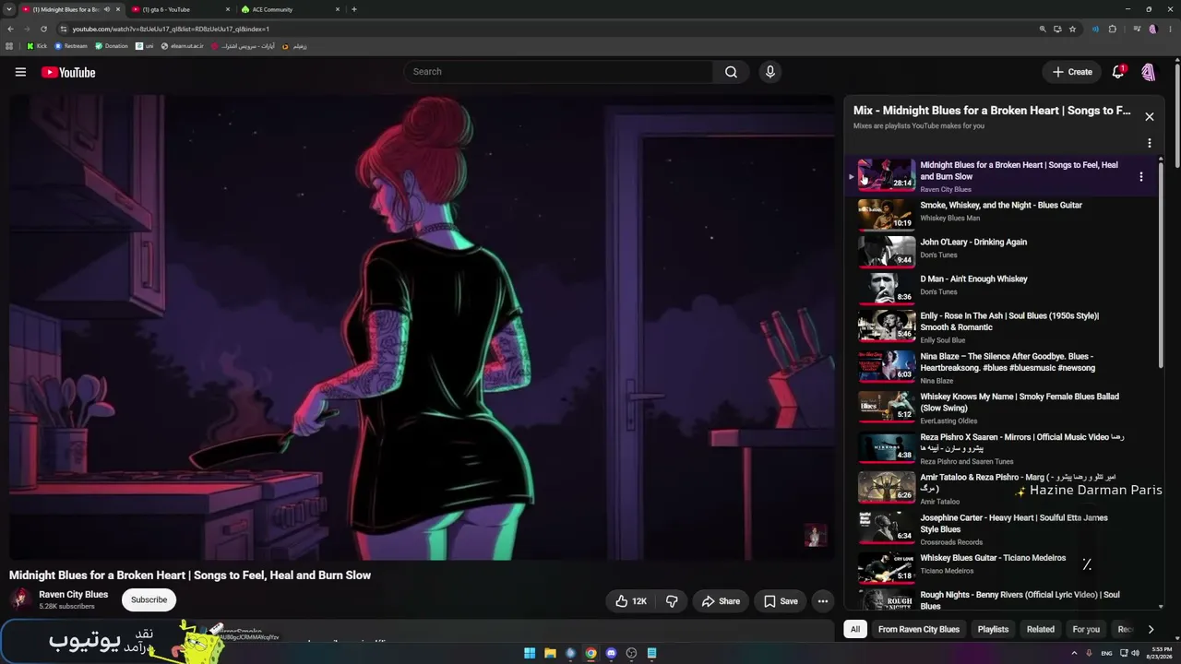Click the address bar URL

point(171,29)
